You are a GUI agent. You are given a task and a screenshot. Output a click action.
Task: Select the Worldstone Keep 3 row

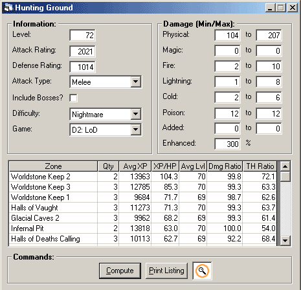click(143, 187)
